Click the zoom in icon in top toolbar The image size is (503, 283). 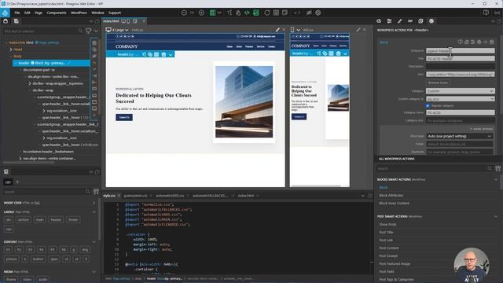click(x=201, y=13)
